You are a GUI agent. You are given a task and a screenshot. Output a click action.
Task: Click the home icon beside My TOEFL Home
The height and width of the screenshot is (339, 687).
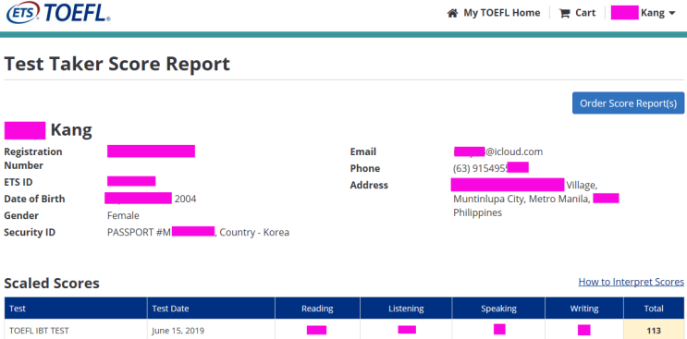click(452, 13)
